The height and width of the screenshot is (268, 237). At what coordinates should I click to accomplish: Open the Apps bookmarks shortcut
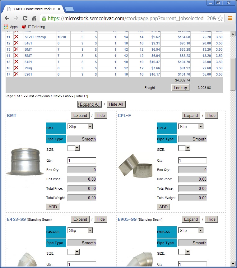click(x=11, y=27)
